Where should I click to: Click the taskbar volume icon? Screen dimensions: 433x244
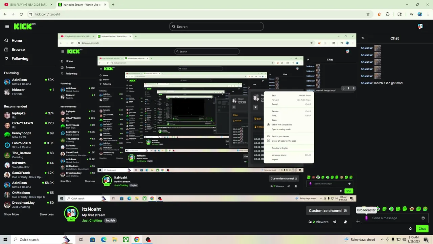click(404, 240)
